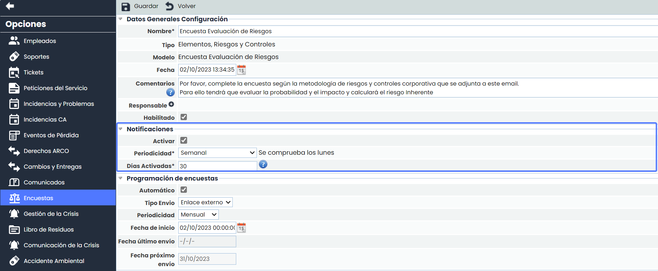This screenshot has height=271, width=658.
Task: Collapse the Notificaciones section
Action: (121, 129)
